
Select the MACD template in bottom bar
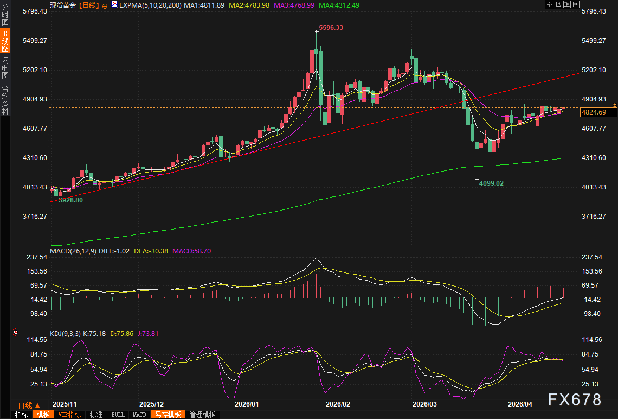139,415
